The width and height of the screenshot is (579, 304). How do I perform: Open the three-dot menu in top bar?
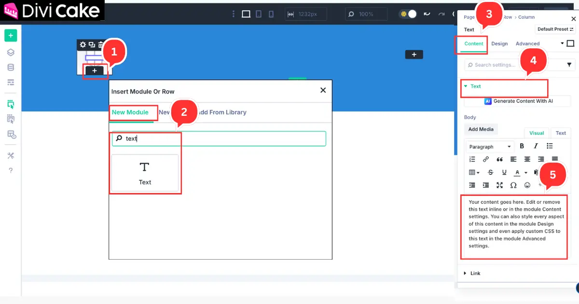click(x=234, y=14)
